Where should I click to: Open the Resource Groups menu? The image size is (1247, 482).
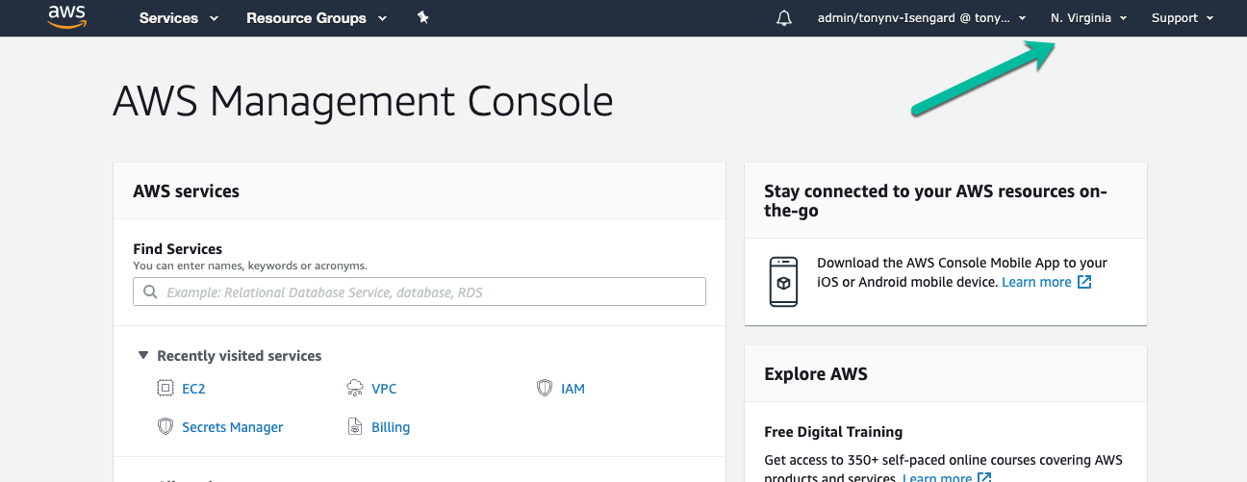pos(317,18)
